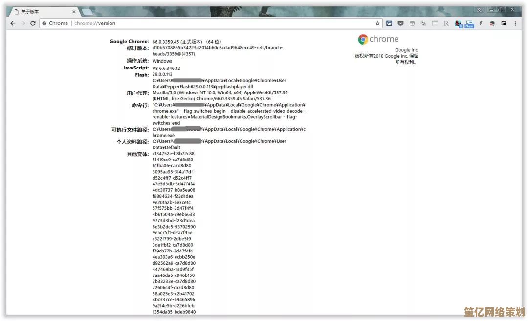Bookmark this page with the star icon
Image resolution: width=528 pixels, height=321 pixels.
(377, 23)
